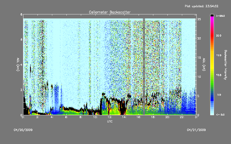This screenshot has width=231, height=144.
Task: Click the '20:' hour label on x-axis
Action: [x=167, y=117]
